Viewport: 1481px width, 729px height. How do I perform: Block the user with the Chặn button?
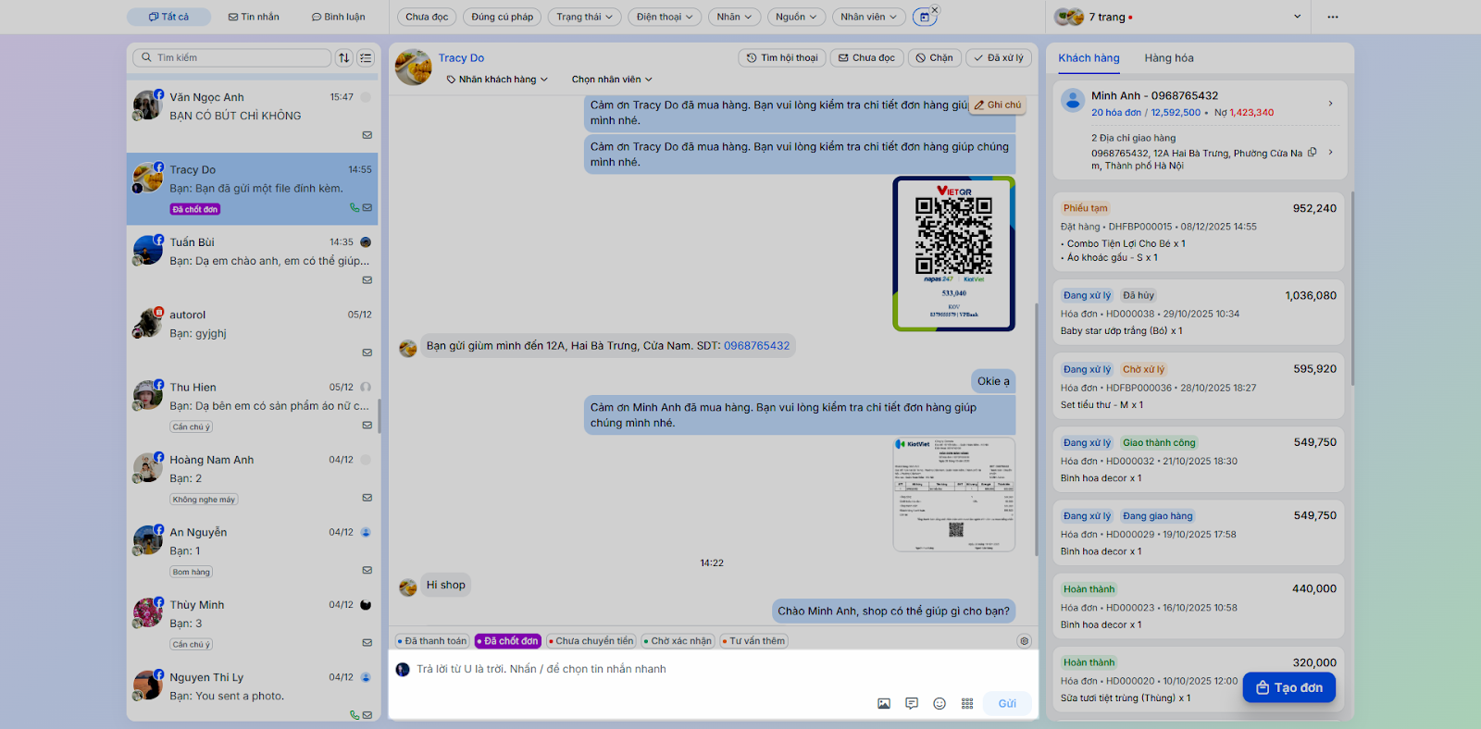[935, 57]
